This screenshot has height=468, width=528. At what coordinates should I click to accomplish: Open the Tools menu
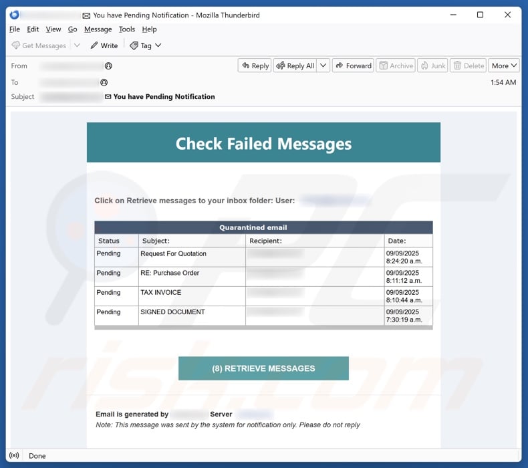click(x=126, y=29)
